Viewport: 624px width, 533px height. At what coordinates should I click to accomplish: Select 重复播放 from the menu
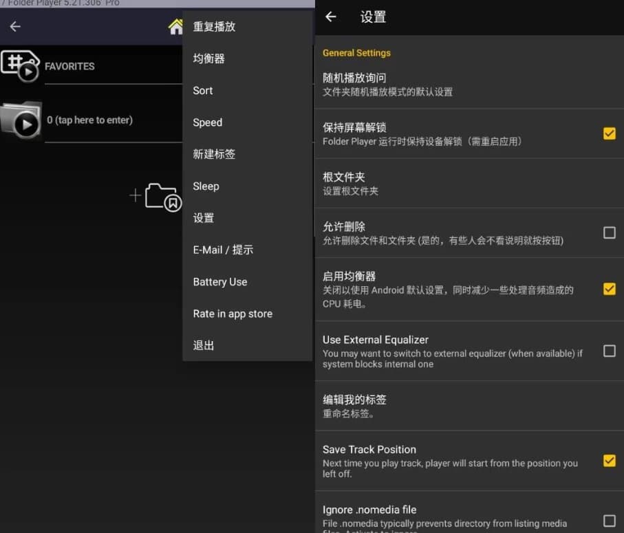point(213,27)
